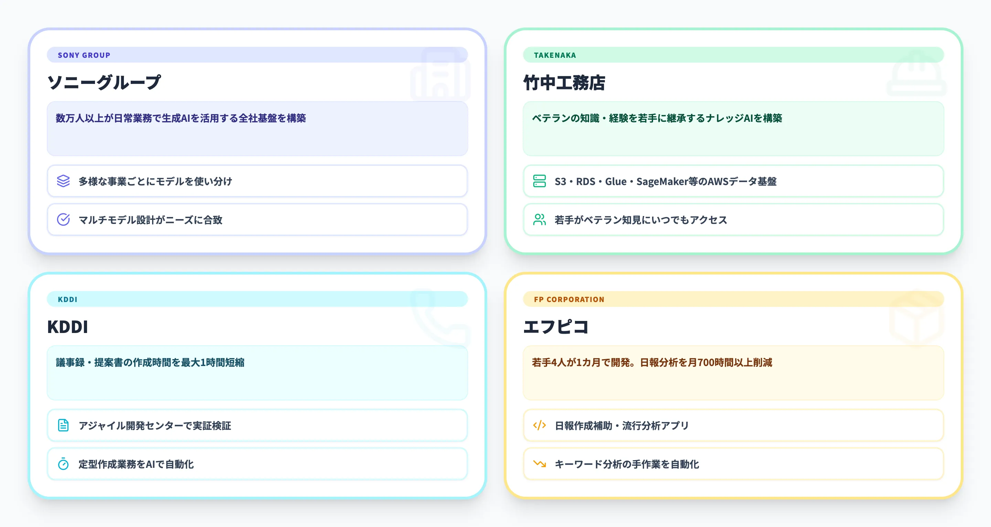Screen dimensions: 991x527
Task: Click the large KDDI heading
Action: click(x=68, y=326)
